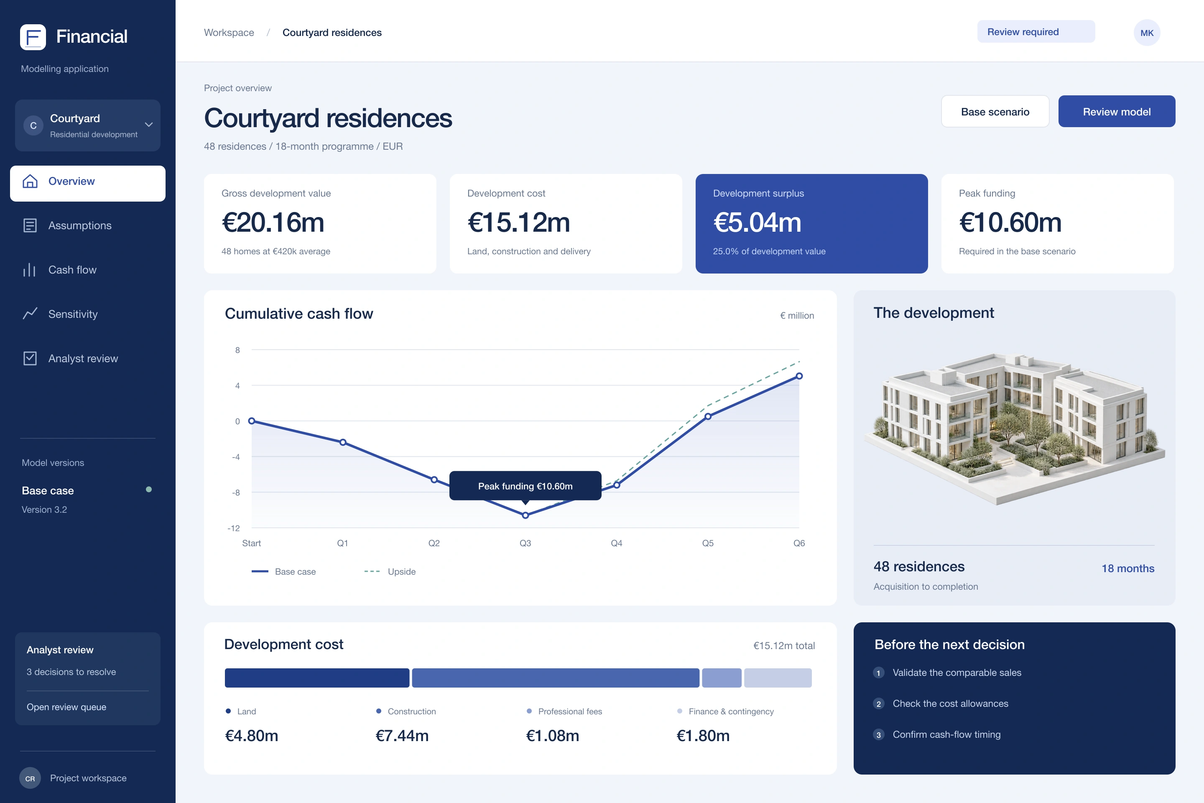Click the MK user avatar
The image size is (1204, 803).
coord(1147,33)
